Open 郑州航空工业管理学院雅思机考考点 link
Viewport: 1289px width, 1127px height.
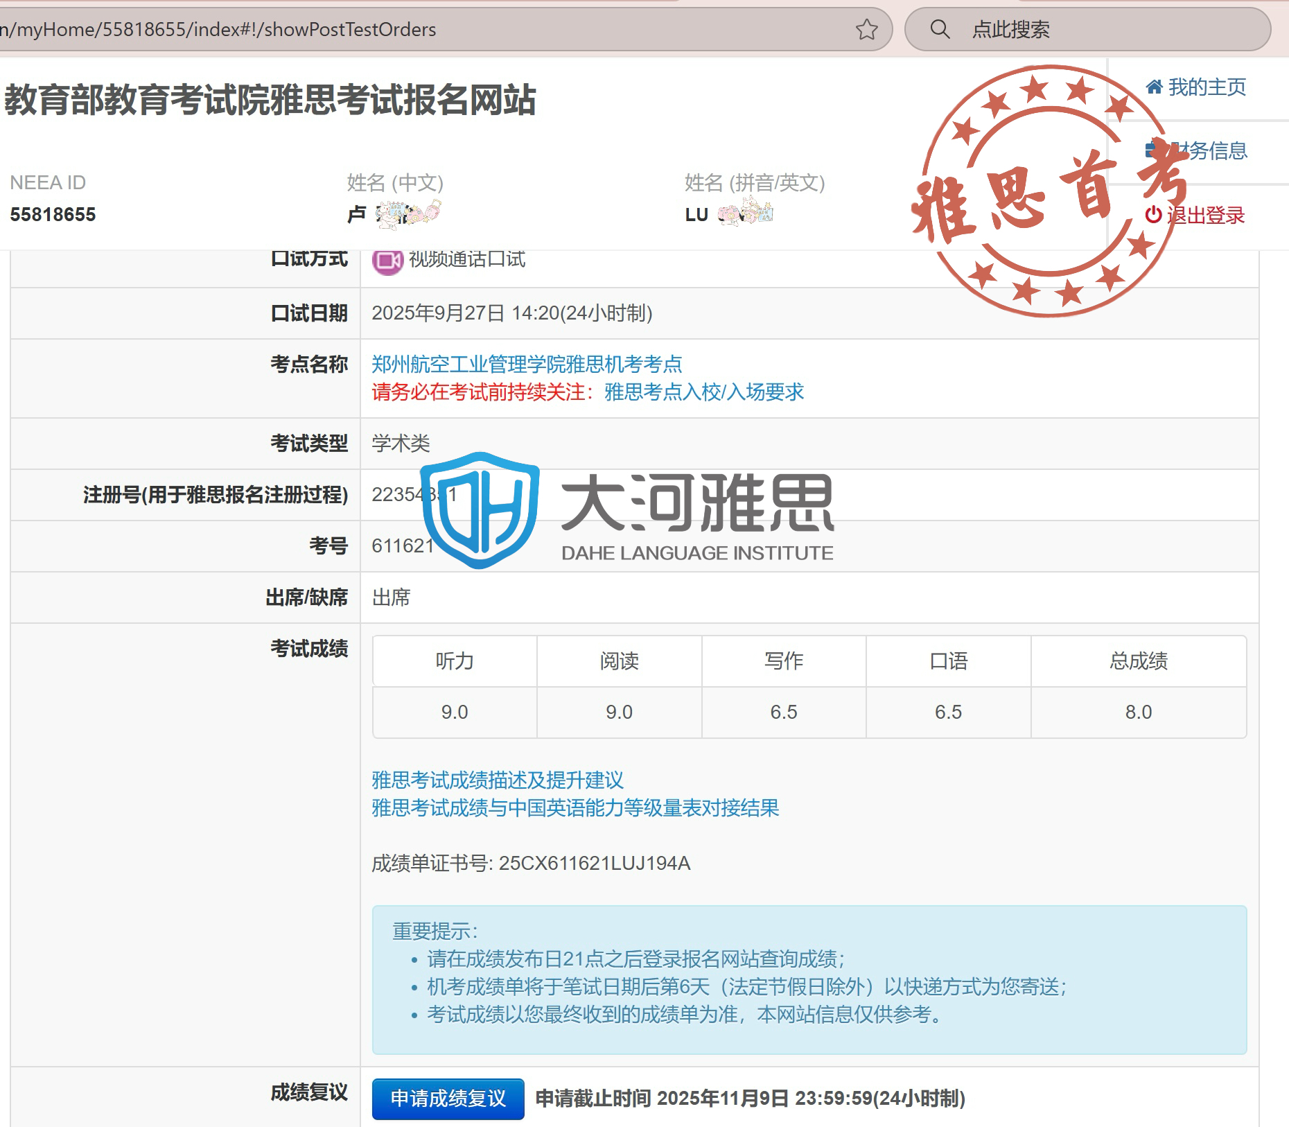(527, 364)
